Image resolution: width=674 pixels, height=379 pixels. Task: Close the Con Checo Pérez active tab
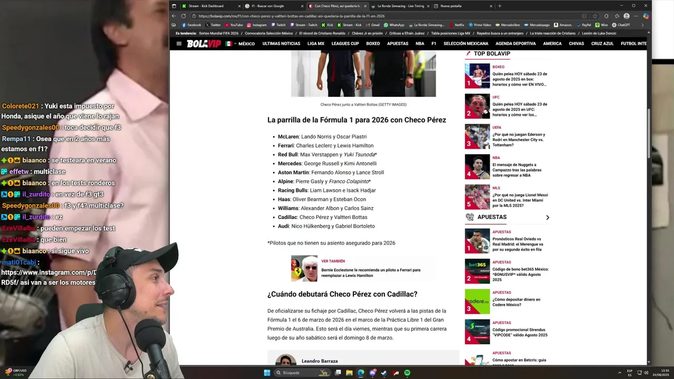click(x=366, y=6)
